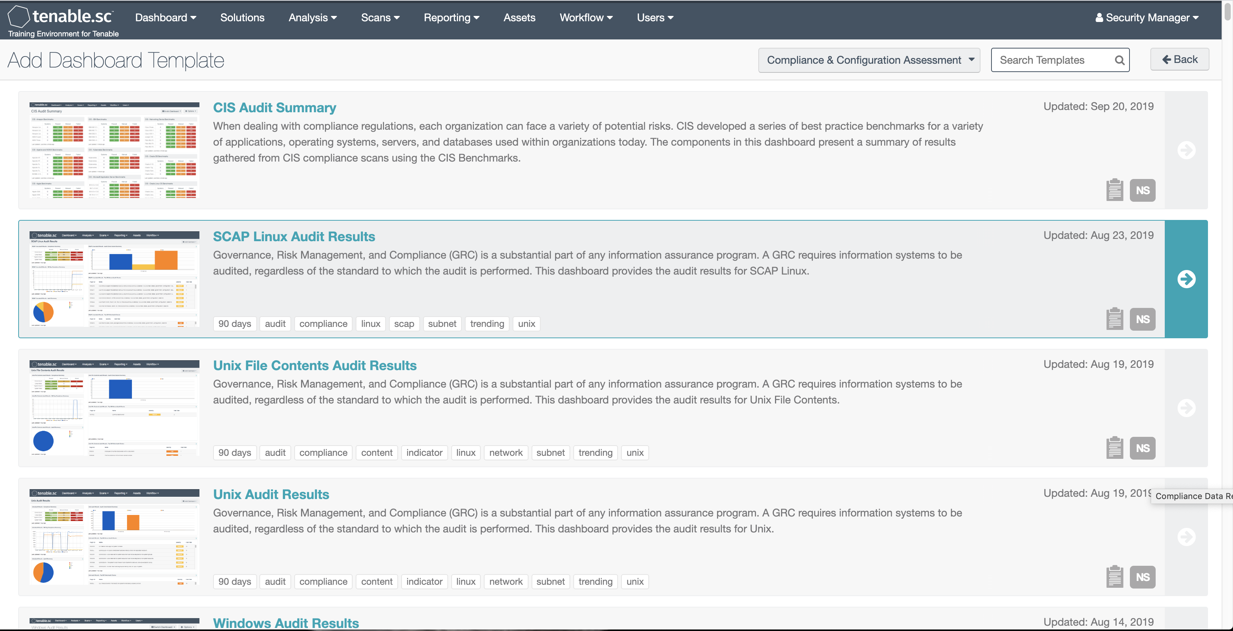This screenshot has width=1233, height=631.
Task: Click the NS badge on CIS Audit Summary card
Action: pos(1142,190)
